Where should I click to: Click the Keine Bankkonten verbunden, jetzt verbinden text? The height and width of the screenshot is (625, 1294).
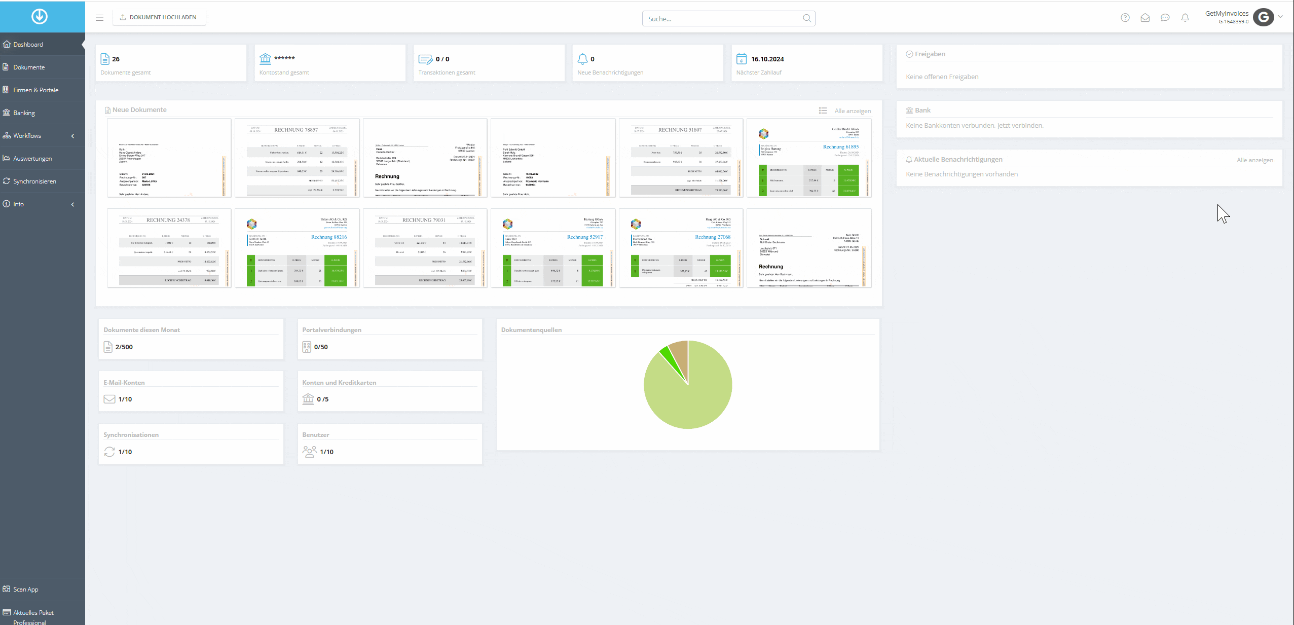[975, 125]
